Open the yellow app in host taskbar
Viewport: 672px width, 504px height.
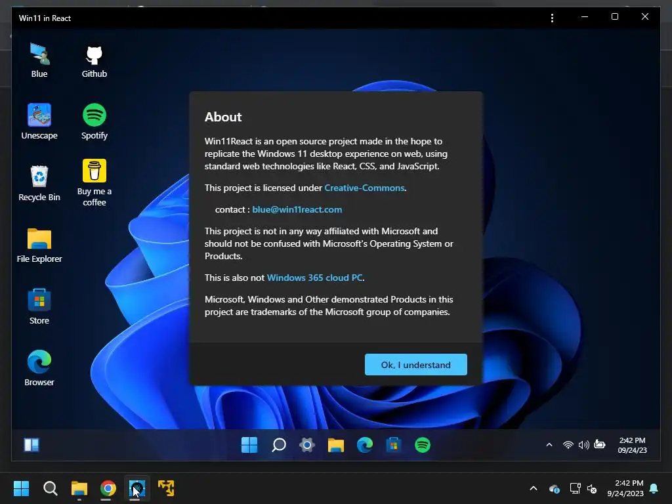166,488
